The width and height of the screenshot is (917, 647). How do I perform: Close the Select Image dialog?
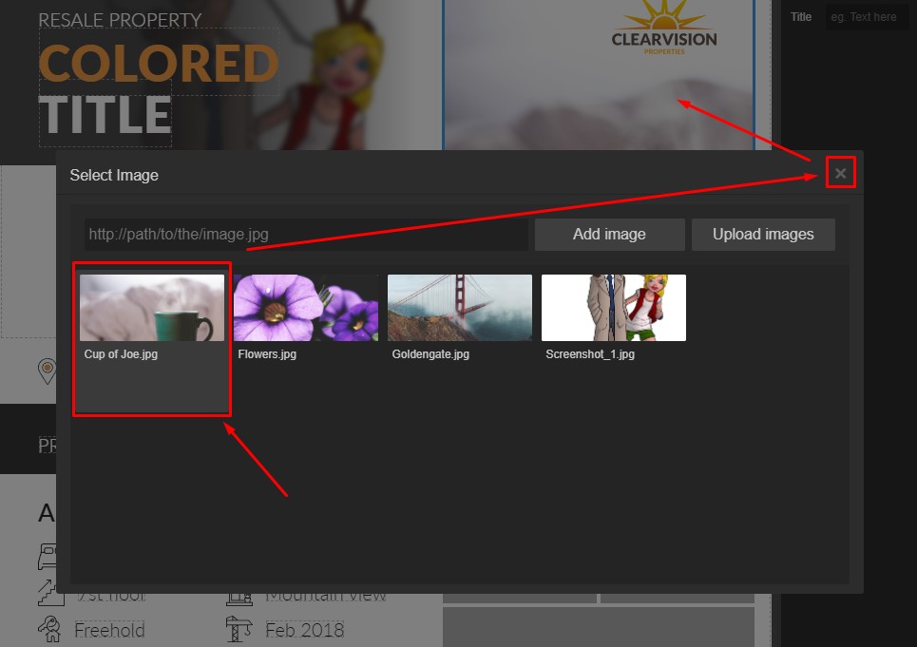840,173
